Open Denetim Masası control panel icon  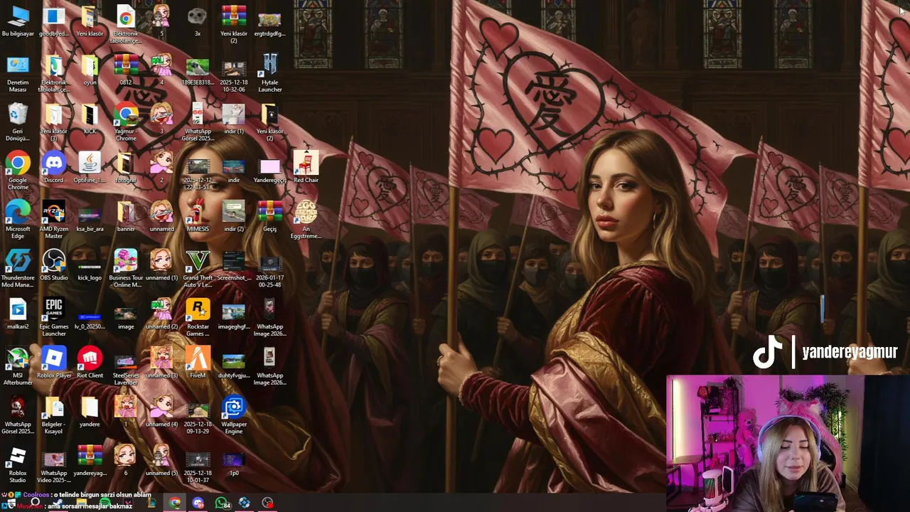(18, 74)
